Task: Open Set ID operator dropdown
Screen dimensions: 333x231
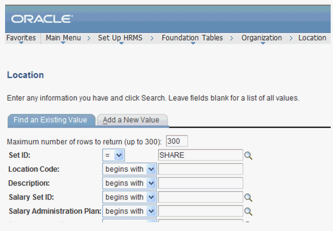Action: (x=114, y=155)
